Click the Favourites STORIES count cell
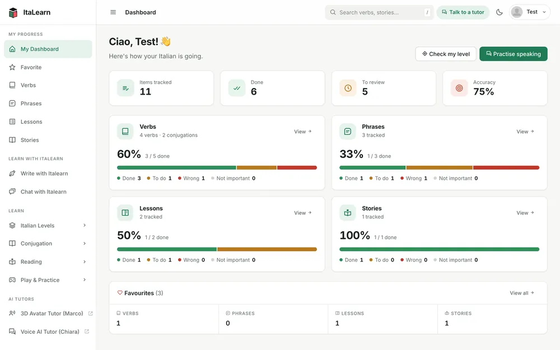 click(x=492, y=319)
